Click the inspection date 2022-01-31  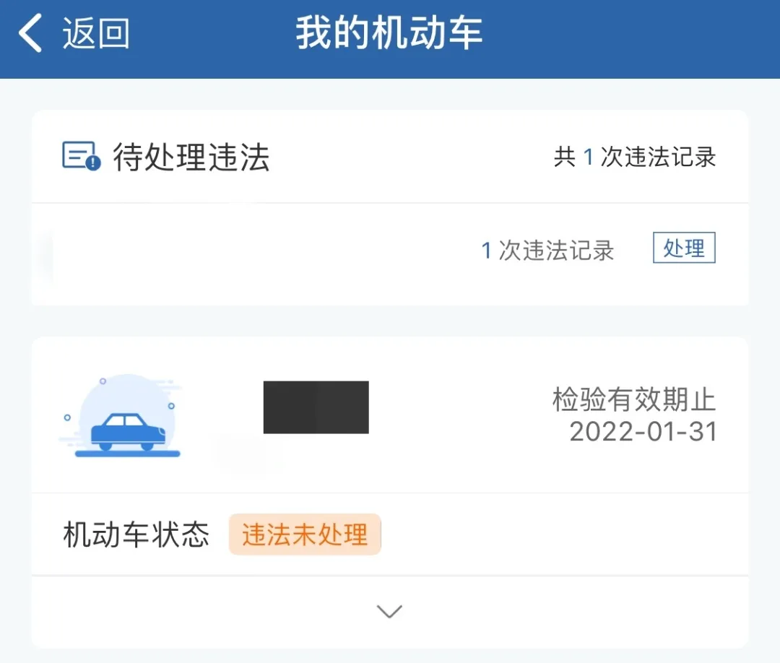click(643, 432)
